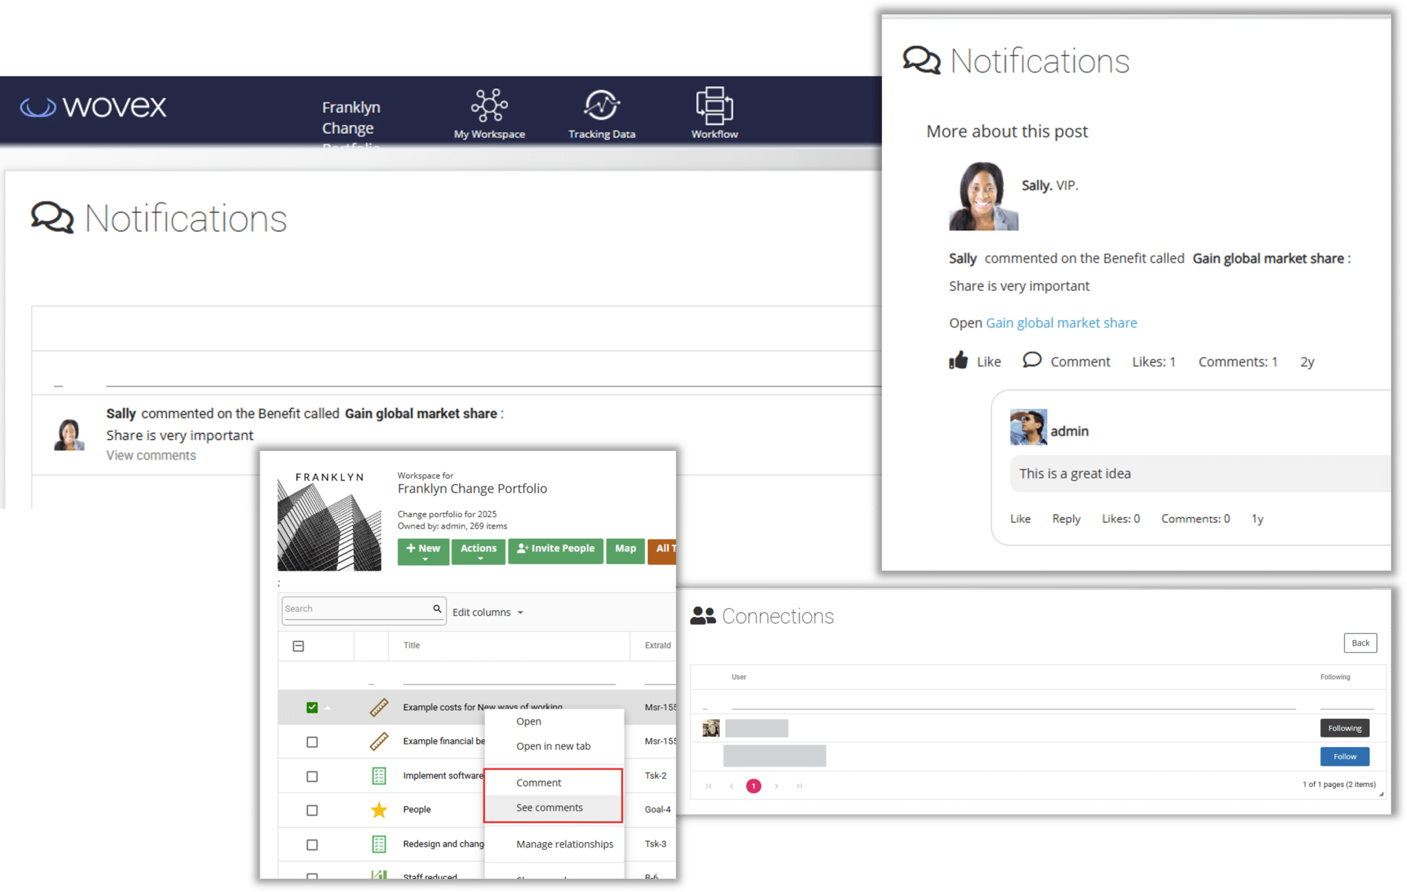The image size is (1407, 892).
Task: Expand the Edit columns dropdown
Action: click(488, 613)
